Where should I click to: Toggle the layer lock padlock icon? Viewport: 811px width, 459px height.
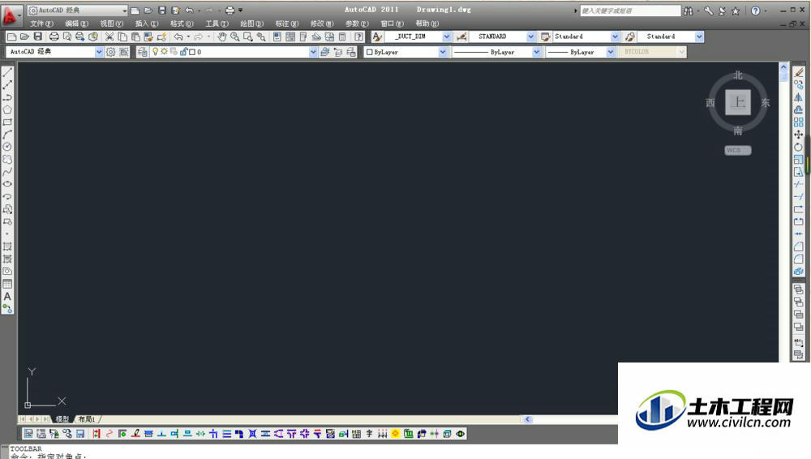coord(183,52)
